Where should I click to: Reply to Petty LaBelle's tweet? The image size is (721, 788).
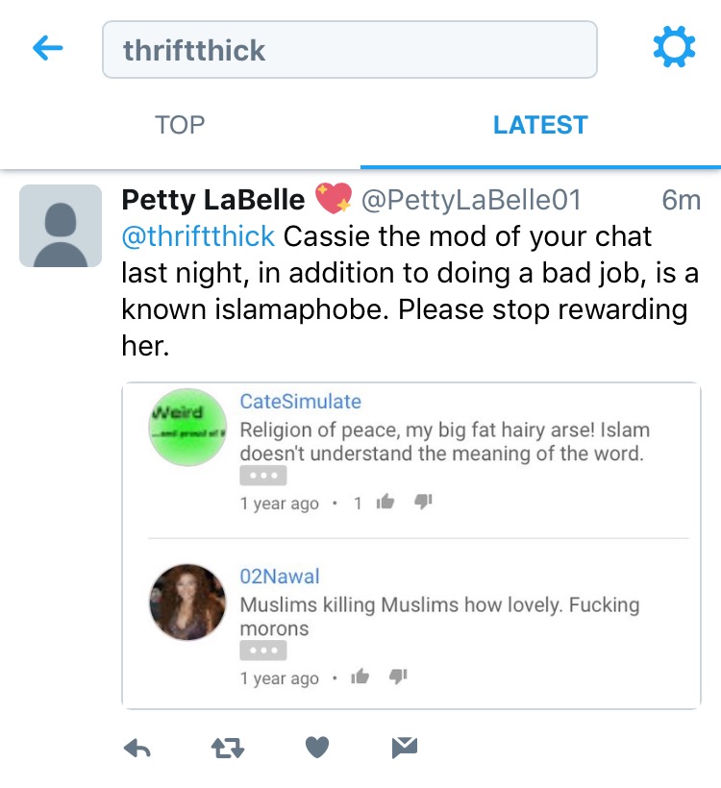tap(137, 748)
